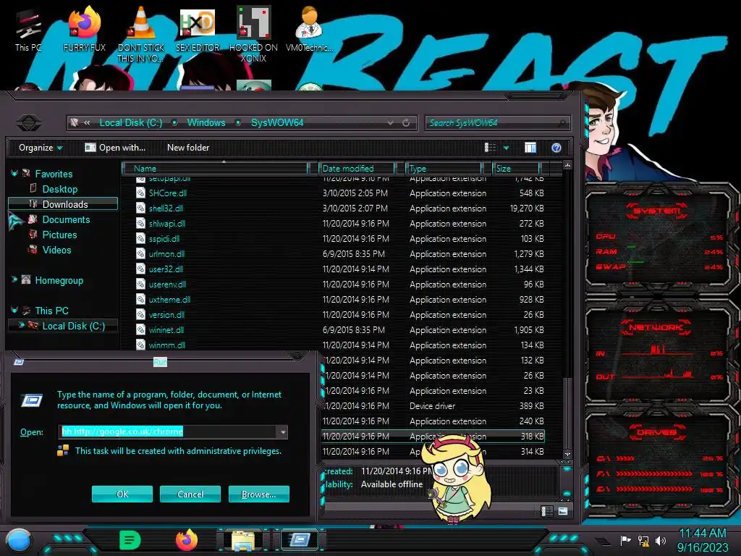Select uxtheme.dll file icon

[140, 299]
